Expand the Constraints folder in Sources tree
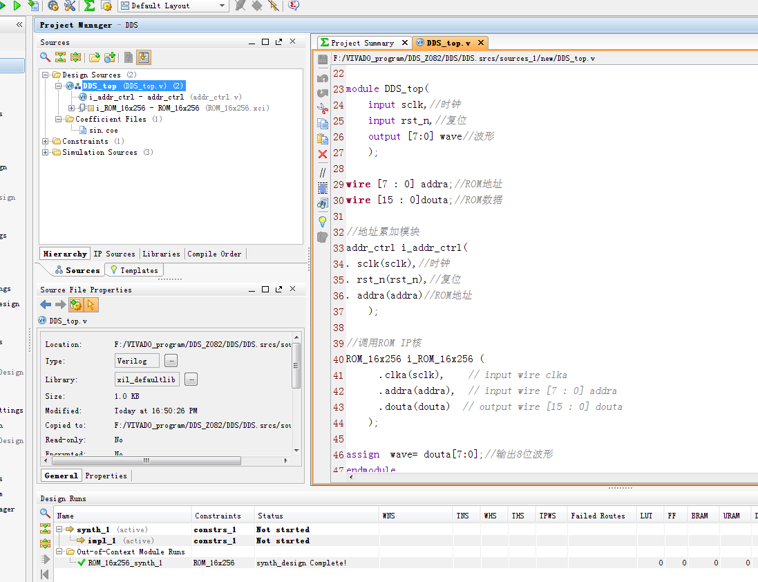Screen dimensions: 758x582 (46, 141)
